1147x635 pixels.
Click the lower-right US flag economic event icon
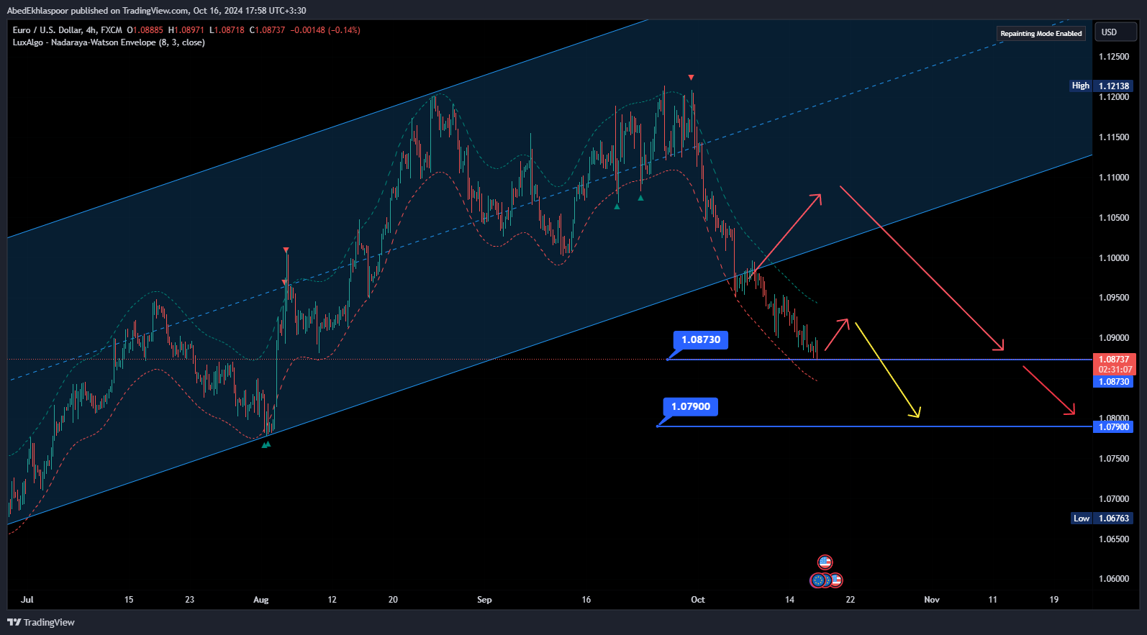click(x=835, y=580)
